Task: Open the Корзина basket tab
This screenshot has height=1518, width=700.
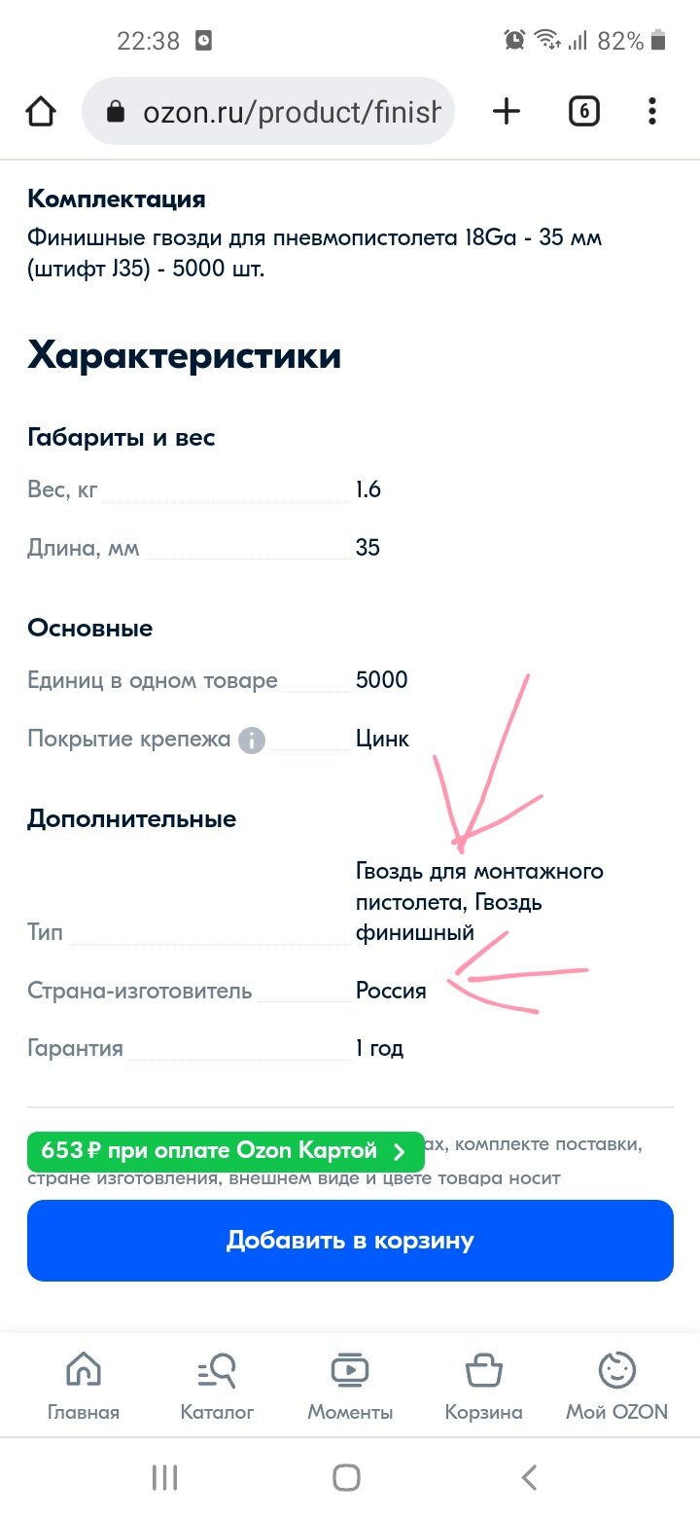Action: click(483, 1384)
